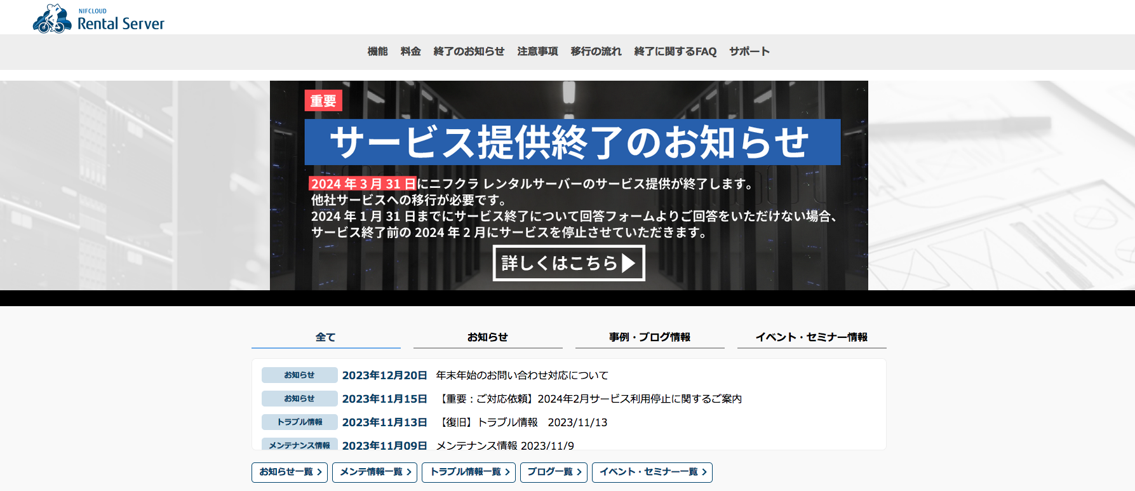The width and height of the screenshot is (1135, 491).
Task: Open the メンテ情報一覧 button
Action: pos(375,472)
